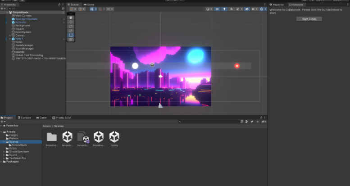The height and width of the screenshot is (186, 350).
Task: Expand the Note 1 prefab in Hierarchy
Action: tap(10, 39)
